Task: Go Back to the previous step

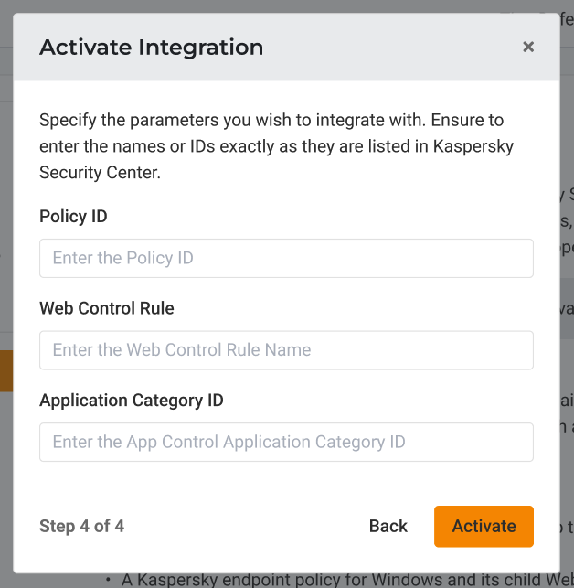Action: [388, 526]
